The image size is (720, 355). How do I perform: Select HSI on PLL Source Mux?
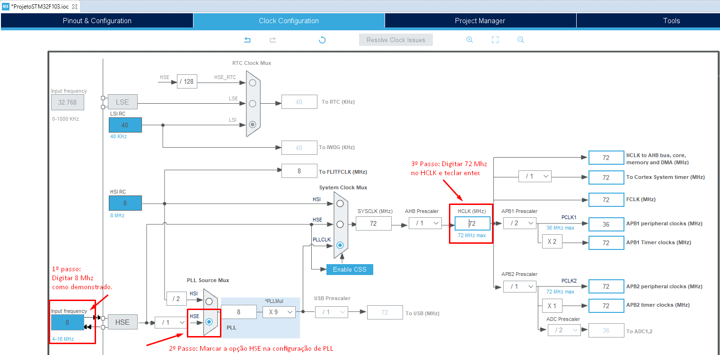[x=209, y=301]
